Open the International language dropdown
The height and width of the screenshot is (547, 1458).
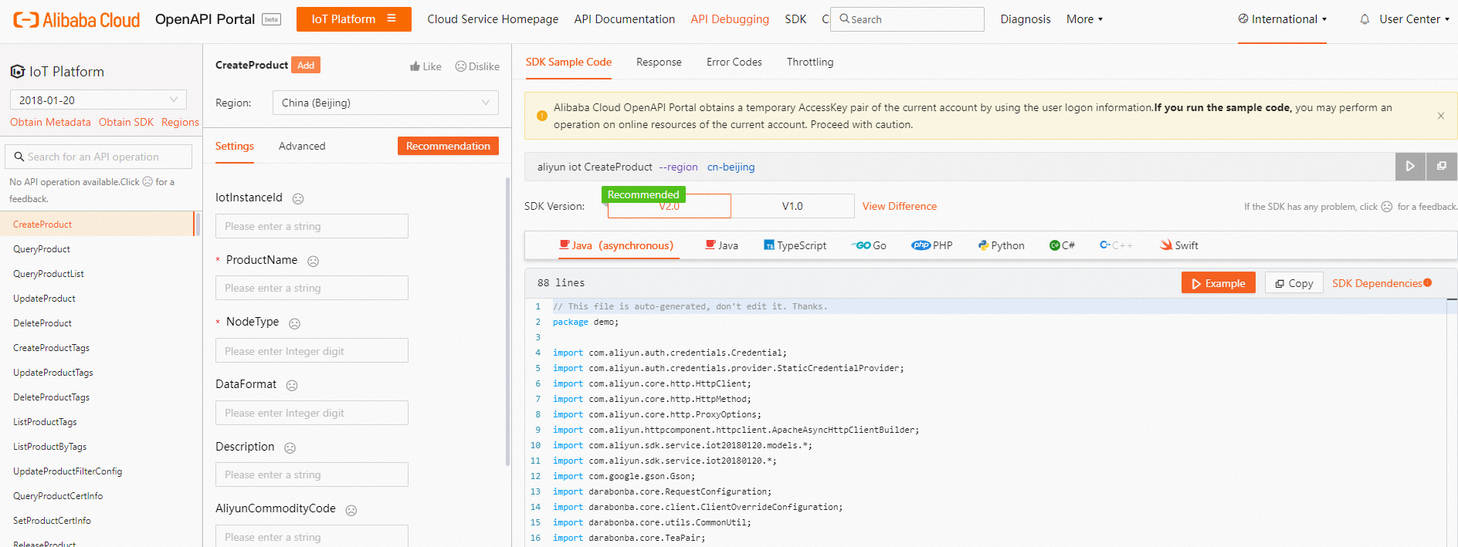1282,19
